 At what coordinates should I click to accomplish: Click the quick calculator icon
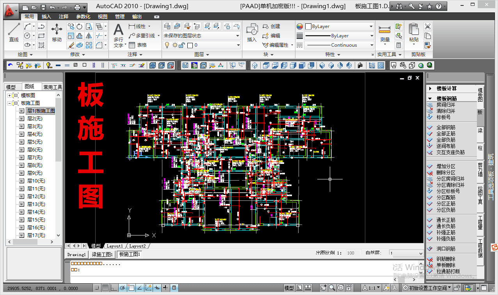398,45
